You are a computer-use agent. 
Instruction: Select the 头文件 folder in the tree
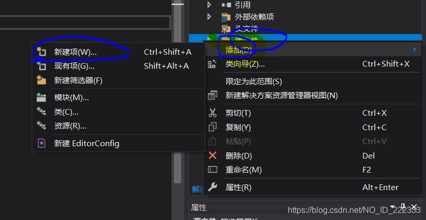(x=247, y=28)
